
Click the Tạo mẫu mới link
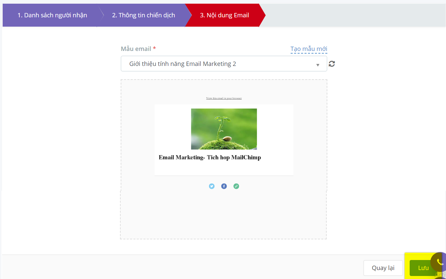click(x=309, y=49)
